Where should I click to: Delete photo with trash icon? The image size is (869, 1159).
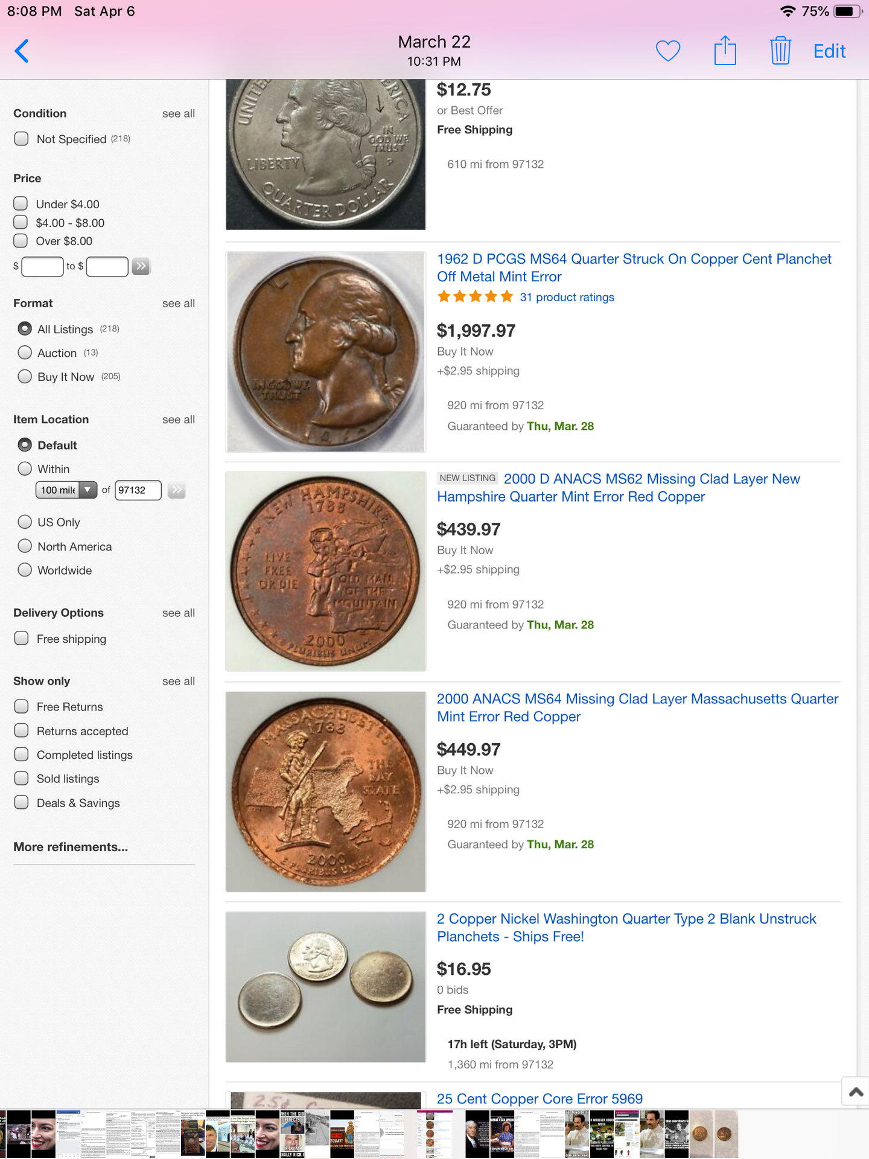click(780, 51)
